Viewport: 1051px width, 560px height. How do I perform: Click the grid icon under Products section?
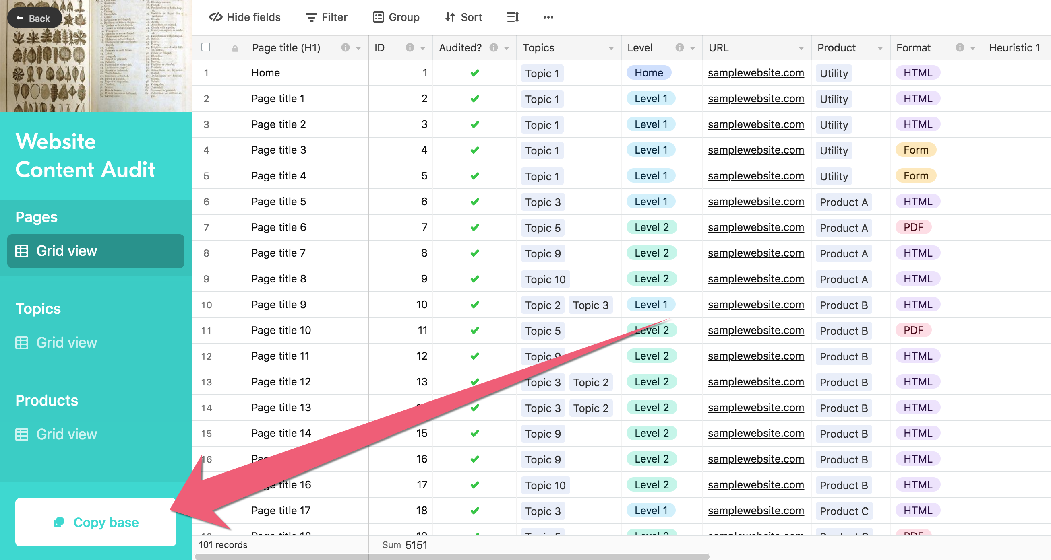point(22,434)
